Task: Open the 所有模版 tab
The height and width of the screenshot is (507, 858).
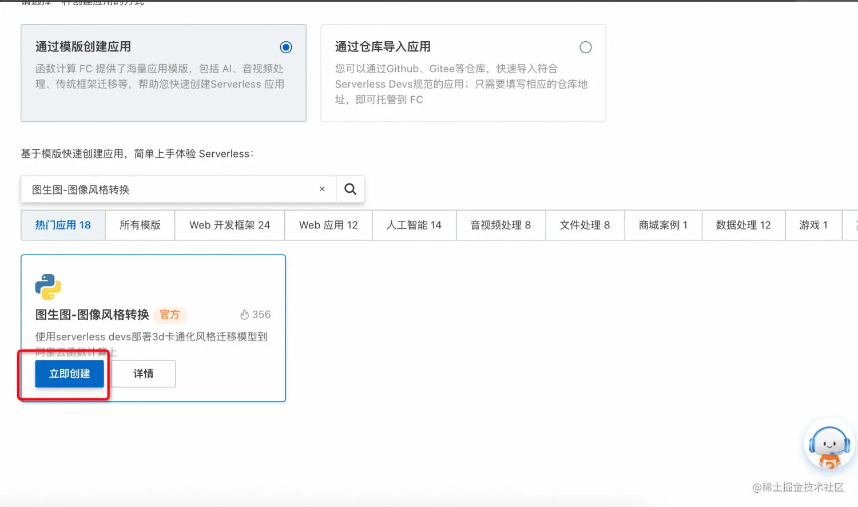Action: 140,225
